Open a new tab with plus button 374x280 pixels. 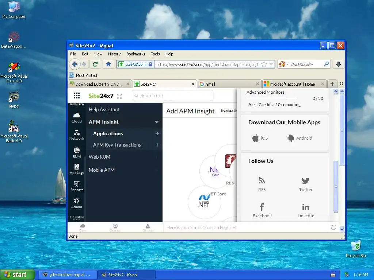pyautogui.click(x=332, y=84)
